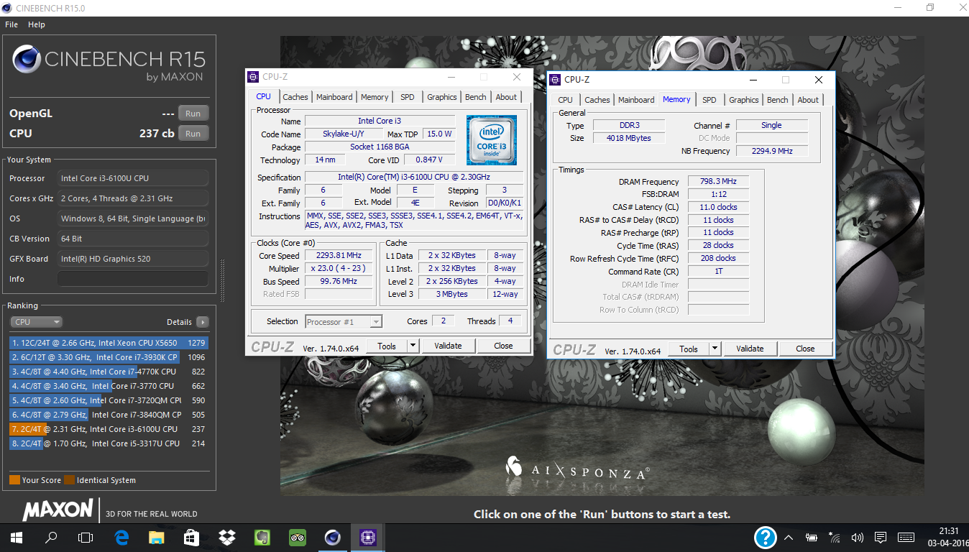Viewport: 969px width, 552px height.
Task: Open Cinebench Help menu
Action: 37,24
